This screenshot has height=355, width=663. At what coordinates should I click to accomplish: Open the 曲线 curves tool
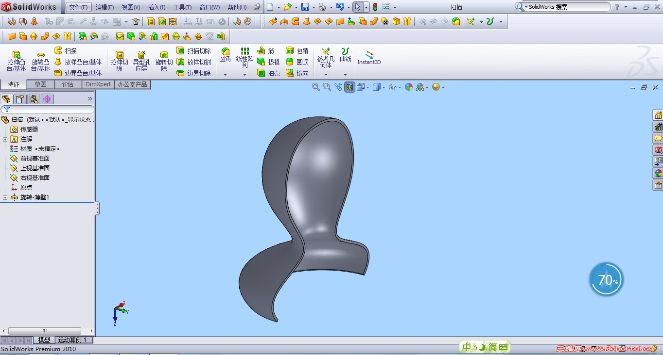tap(346, 55)
